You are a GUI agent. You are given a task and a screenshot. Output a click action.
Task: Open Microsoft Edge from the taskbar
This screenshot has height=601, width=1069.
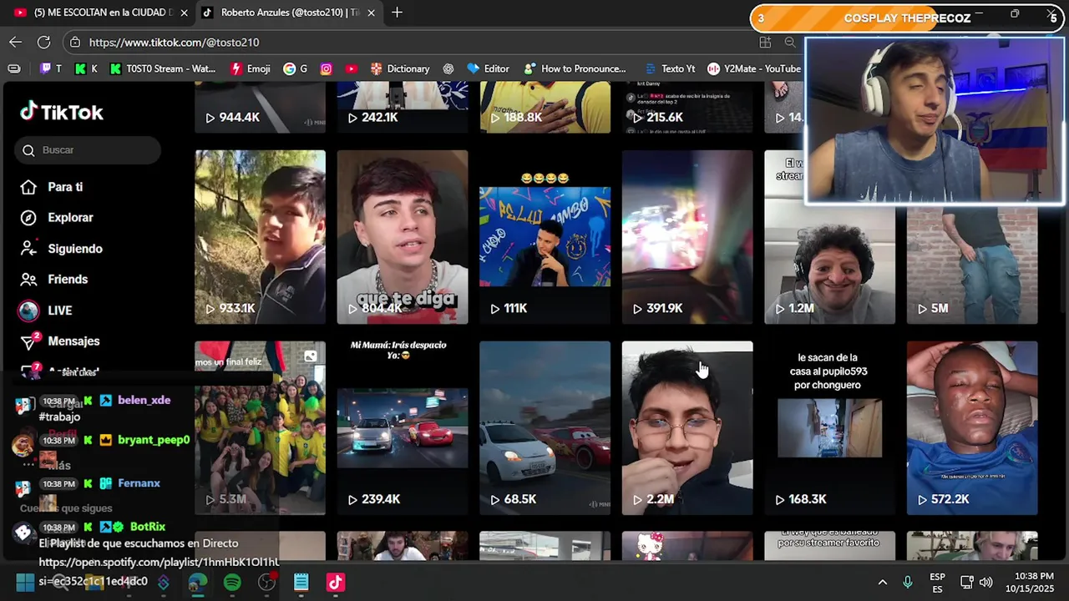pos(198,582)
